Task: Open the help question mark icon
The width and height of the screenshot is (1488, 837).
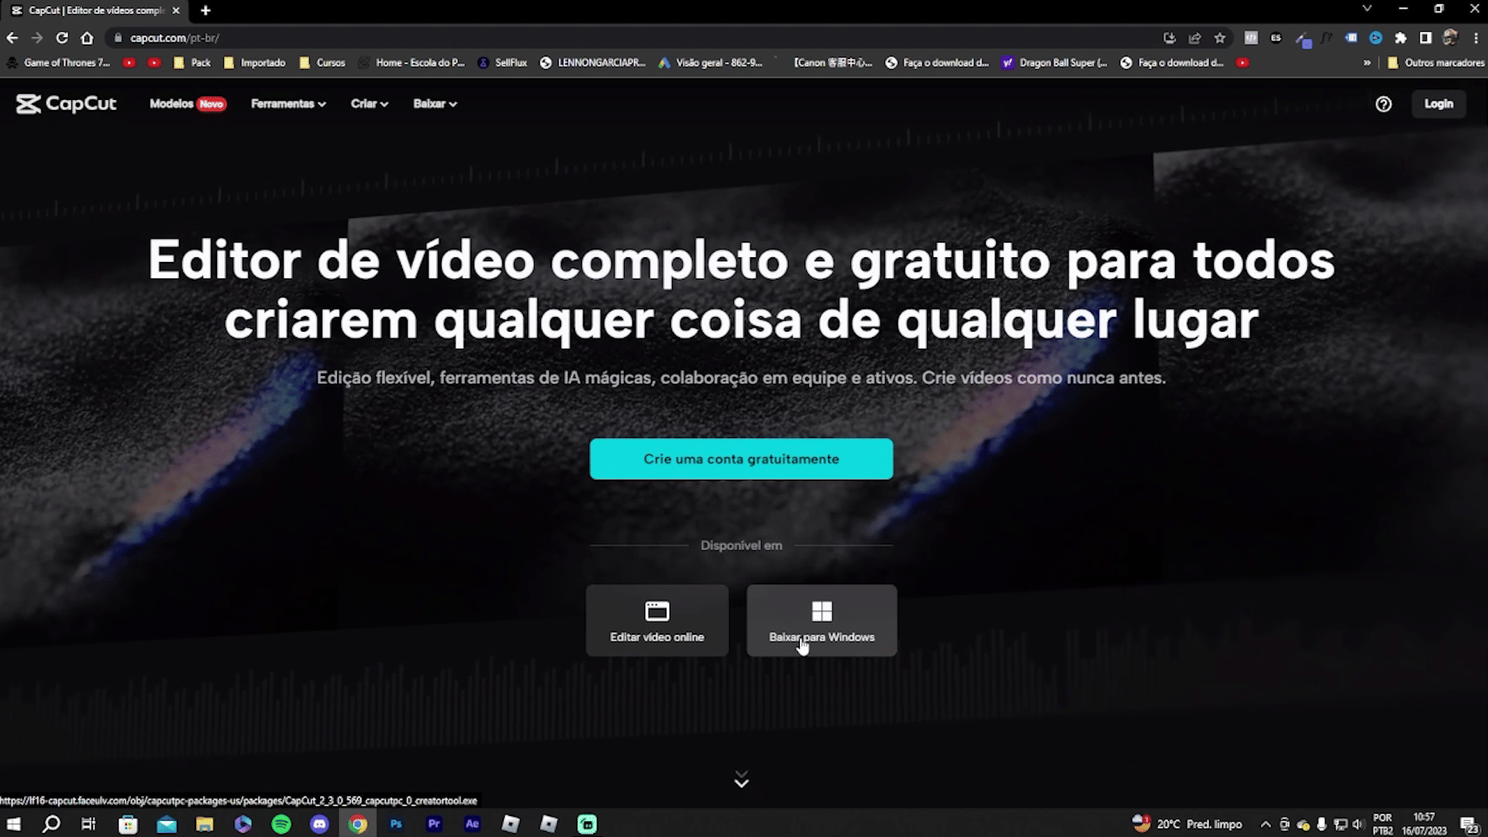Action: click(x=1383, y=104)
